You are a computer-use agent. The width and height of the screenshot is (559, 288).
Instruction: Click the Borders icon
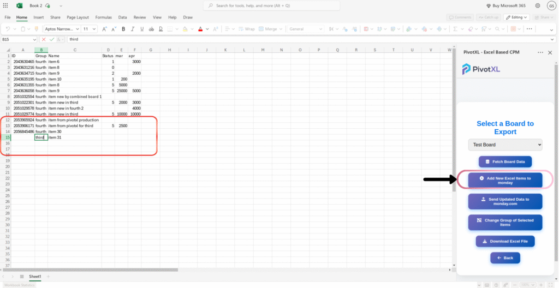pyautogui.click(x=170, y=29)
